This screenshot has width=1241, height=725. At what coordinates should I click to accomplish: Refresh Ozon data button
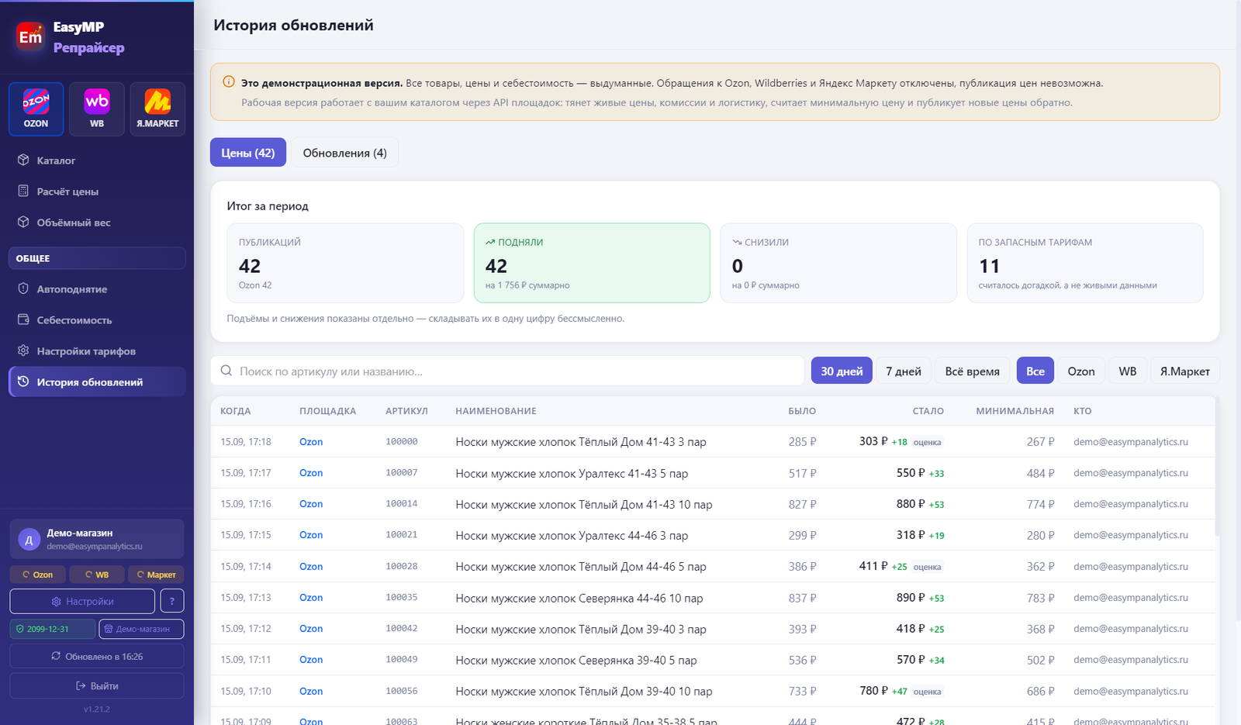point(37,575)
